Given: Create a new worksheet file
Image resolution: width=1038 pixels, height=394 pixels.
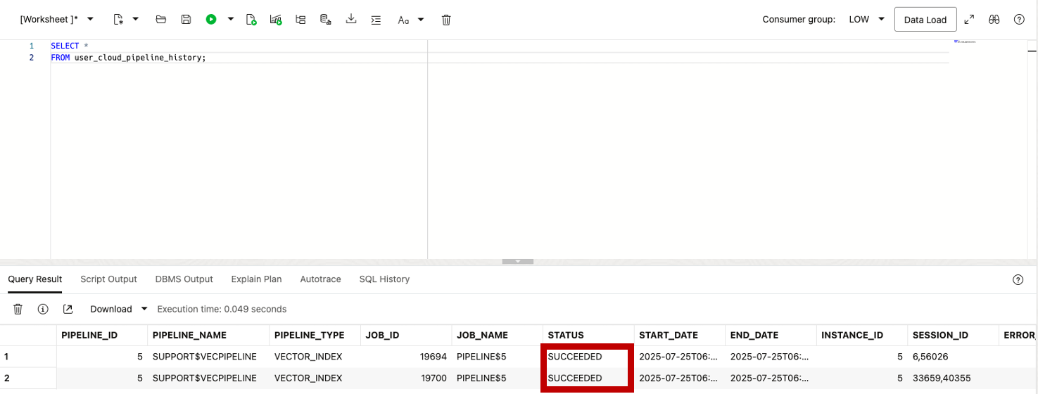Looking at the screenshot, I should tap(118, 20).
